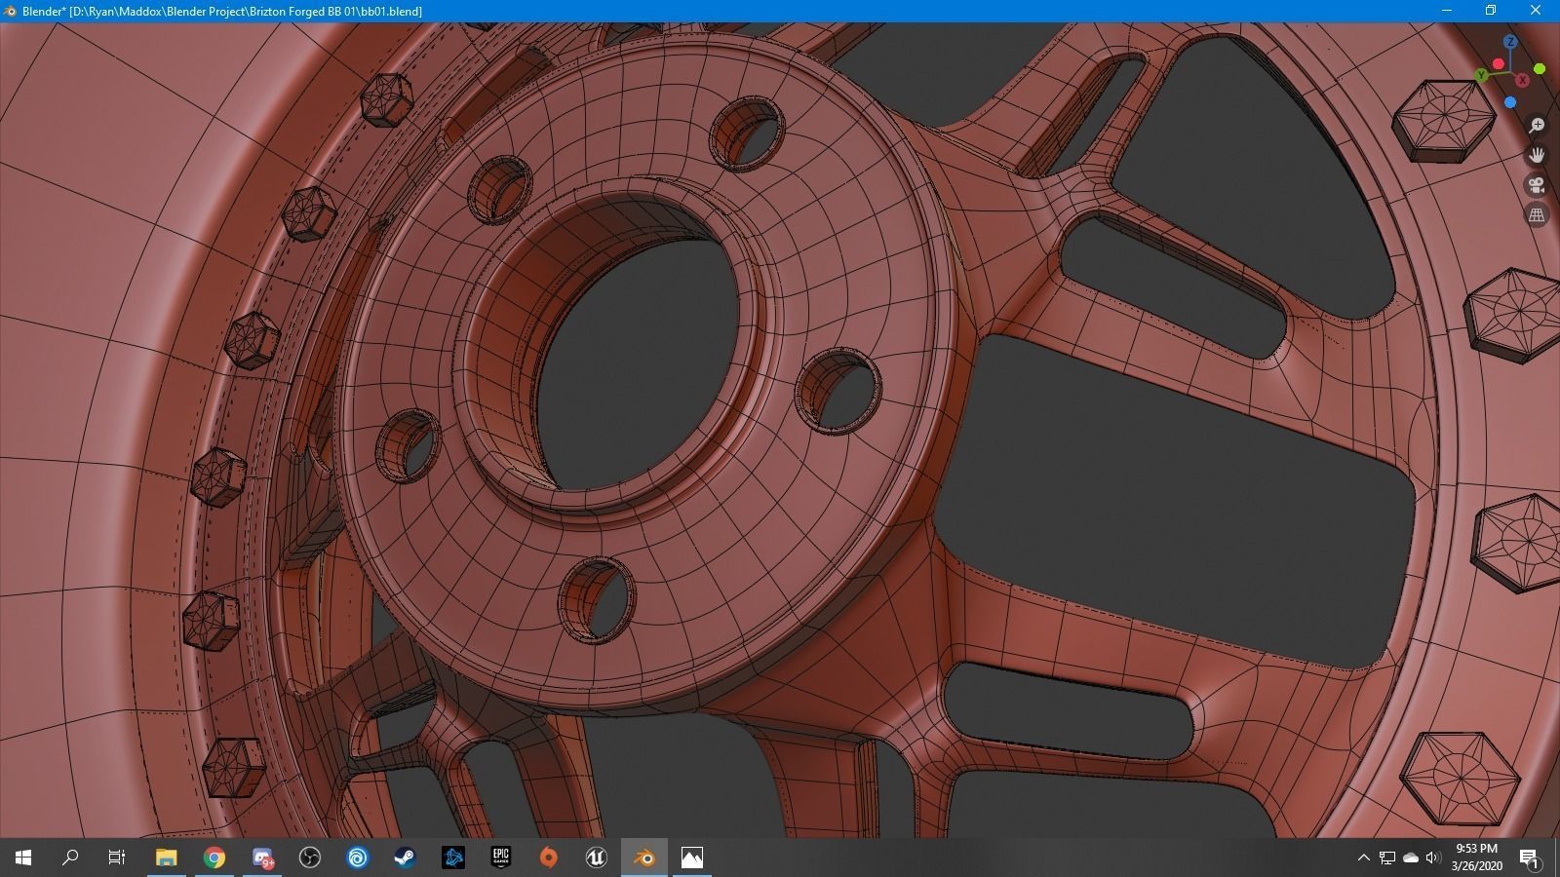Close the Blender window

point(1536,11)
